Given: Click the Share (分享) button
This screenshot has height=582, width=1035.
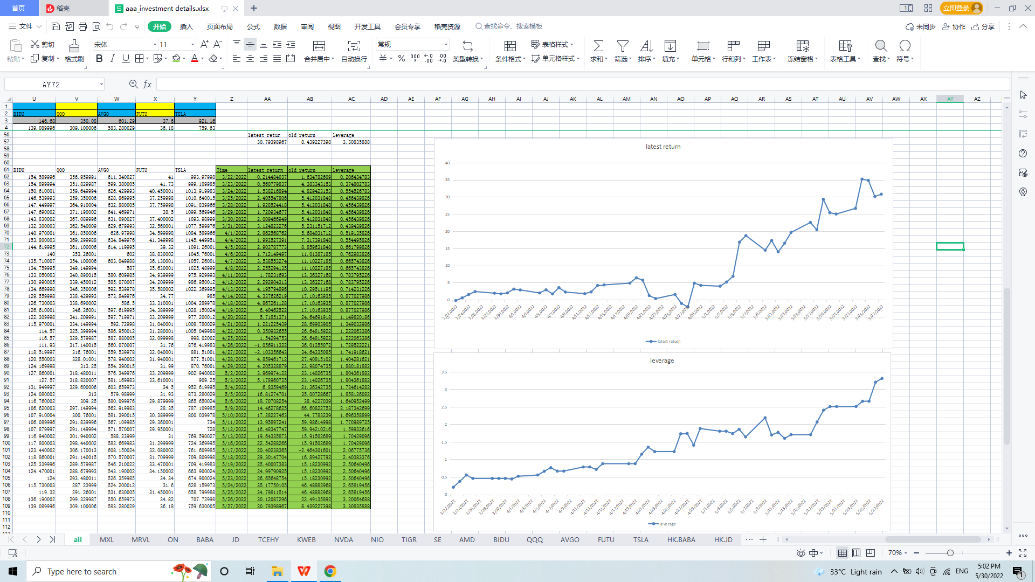Looking at the screenshot, I should click(983, 26).
